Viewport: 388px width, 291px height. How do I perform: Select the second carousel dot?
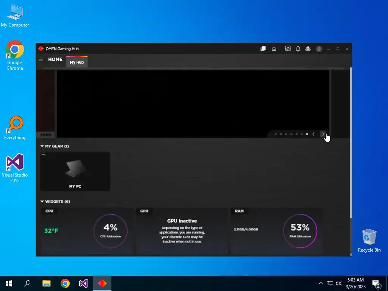(281, 134)
